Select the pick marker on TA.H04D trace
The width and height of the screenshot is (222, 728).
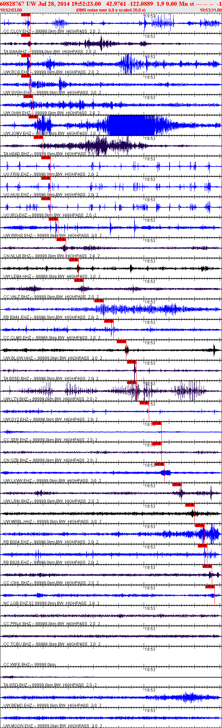pyautogui.click(x=38, y=137)
